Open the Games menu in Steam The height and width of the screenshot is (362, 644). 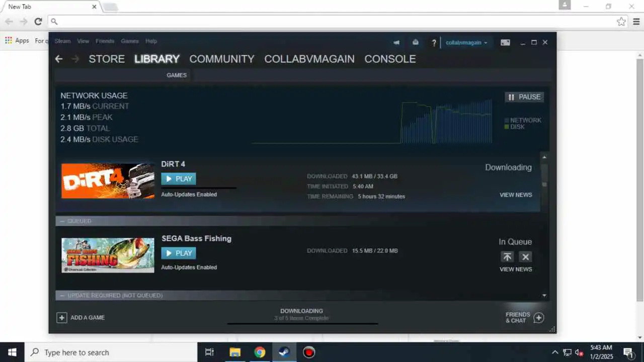[x=130, y=41]
